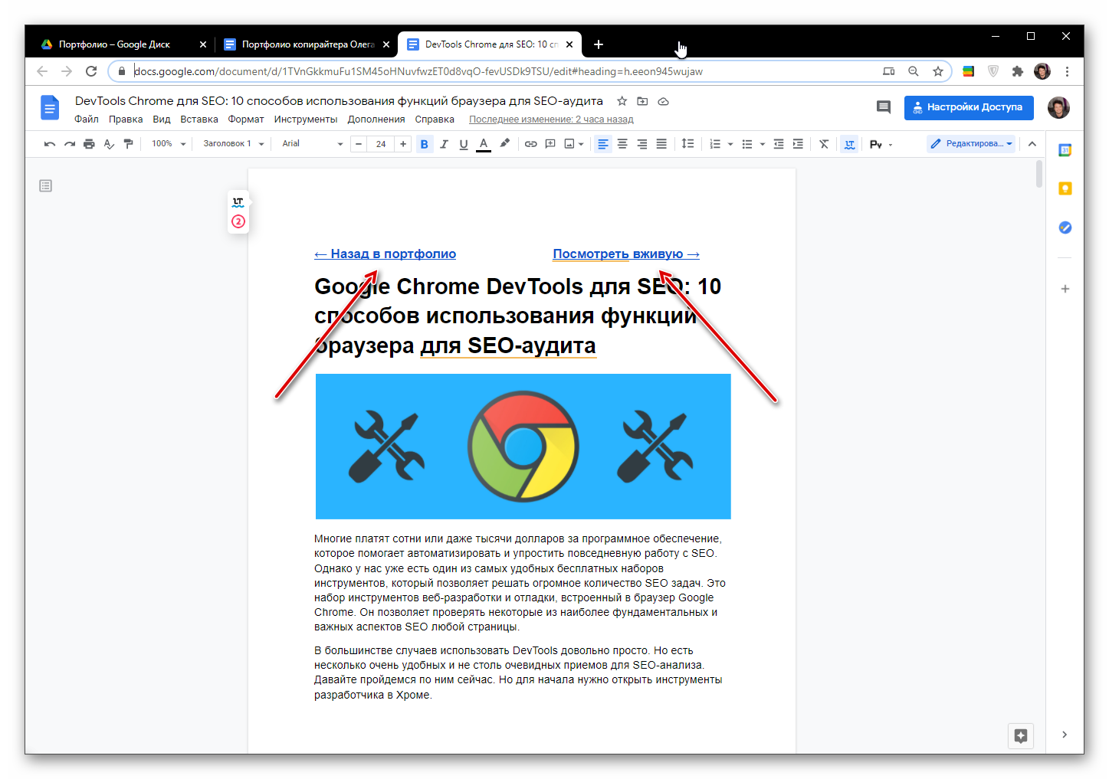Screen dimensions: 1109x779
Task: Toggle underline formatting
Action: 463,144
